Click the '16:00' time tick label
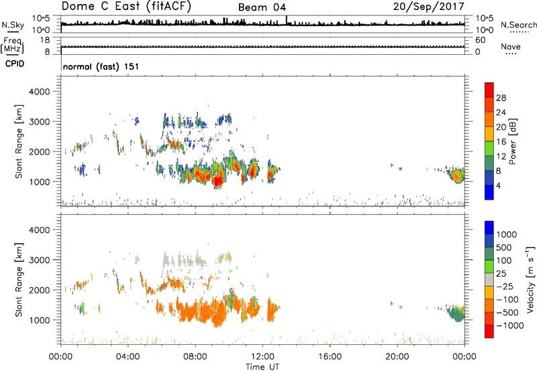 click(x=330, y=357)
